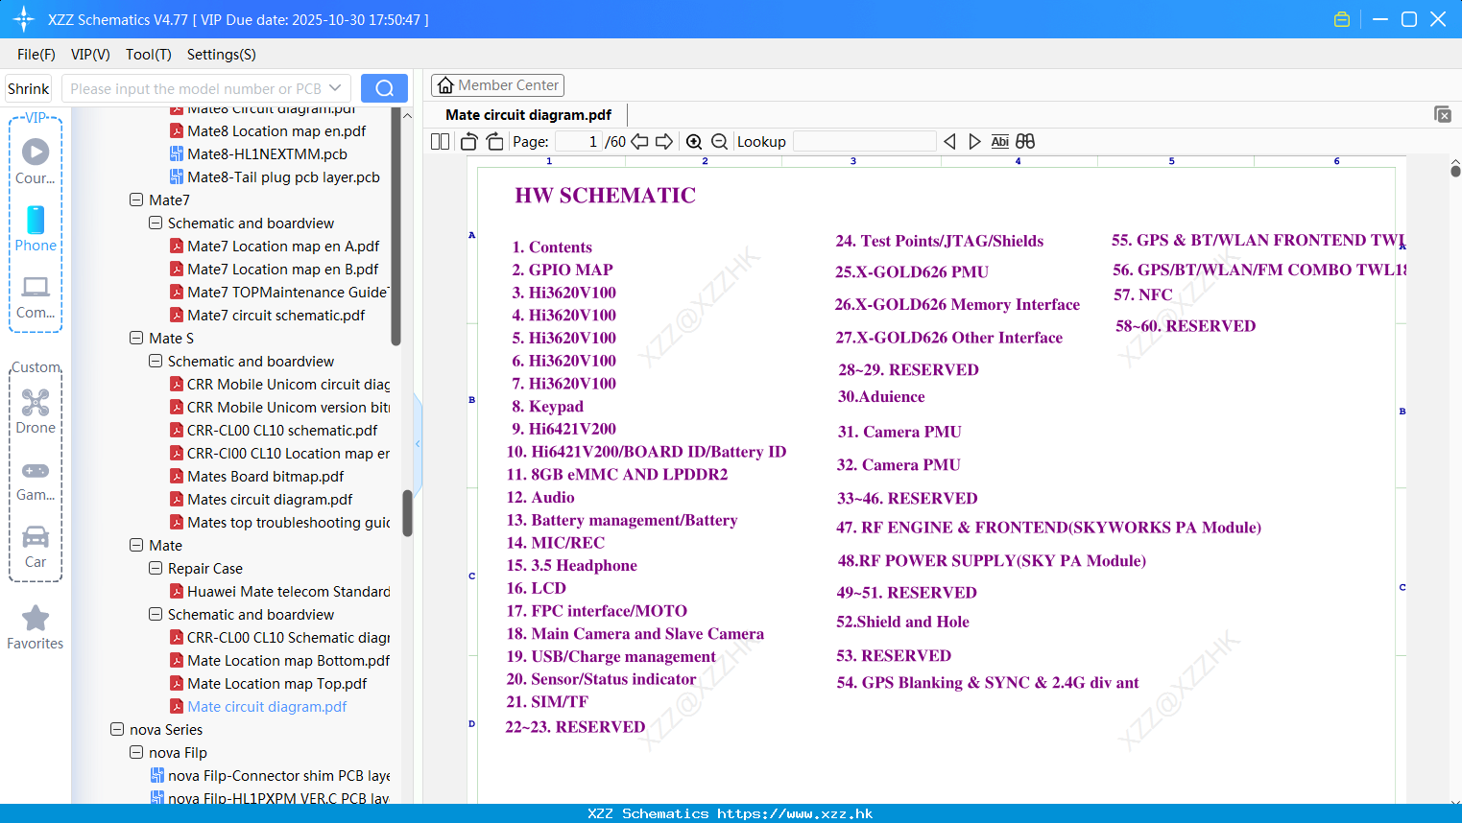
Task: Open the highlighted Mate circuit diagram.pdf
Action: click(267, 707)
